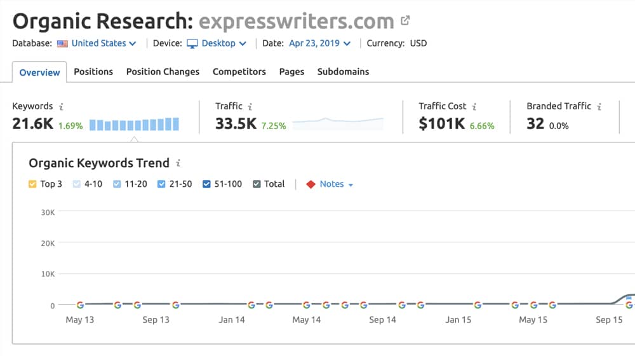Uncheck the 51-100 positions checkbox
635x356 pixels.
pyautogui.click(x=207, y=184)
